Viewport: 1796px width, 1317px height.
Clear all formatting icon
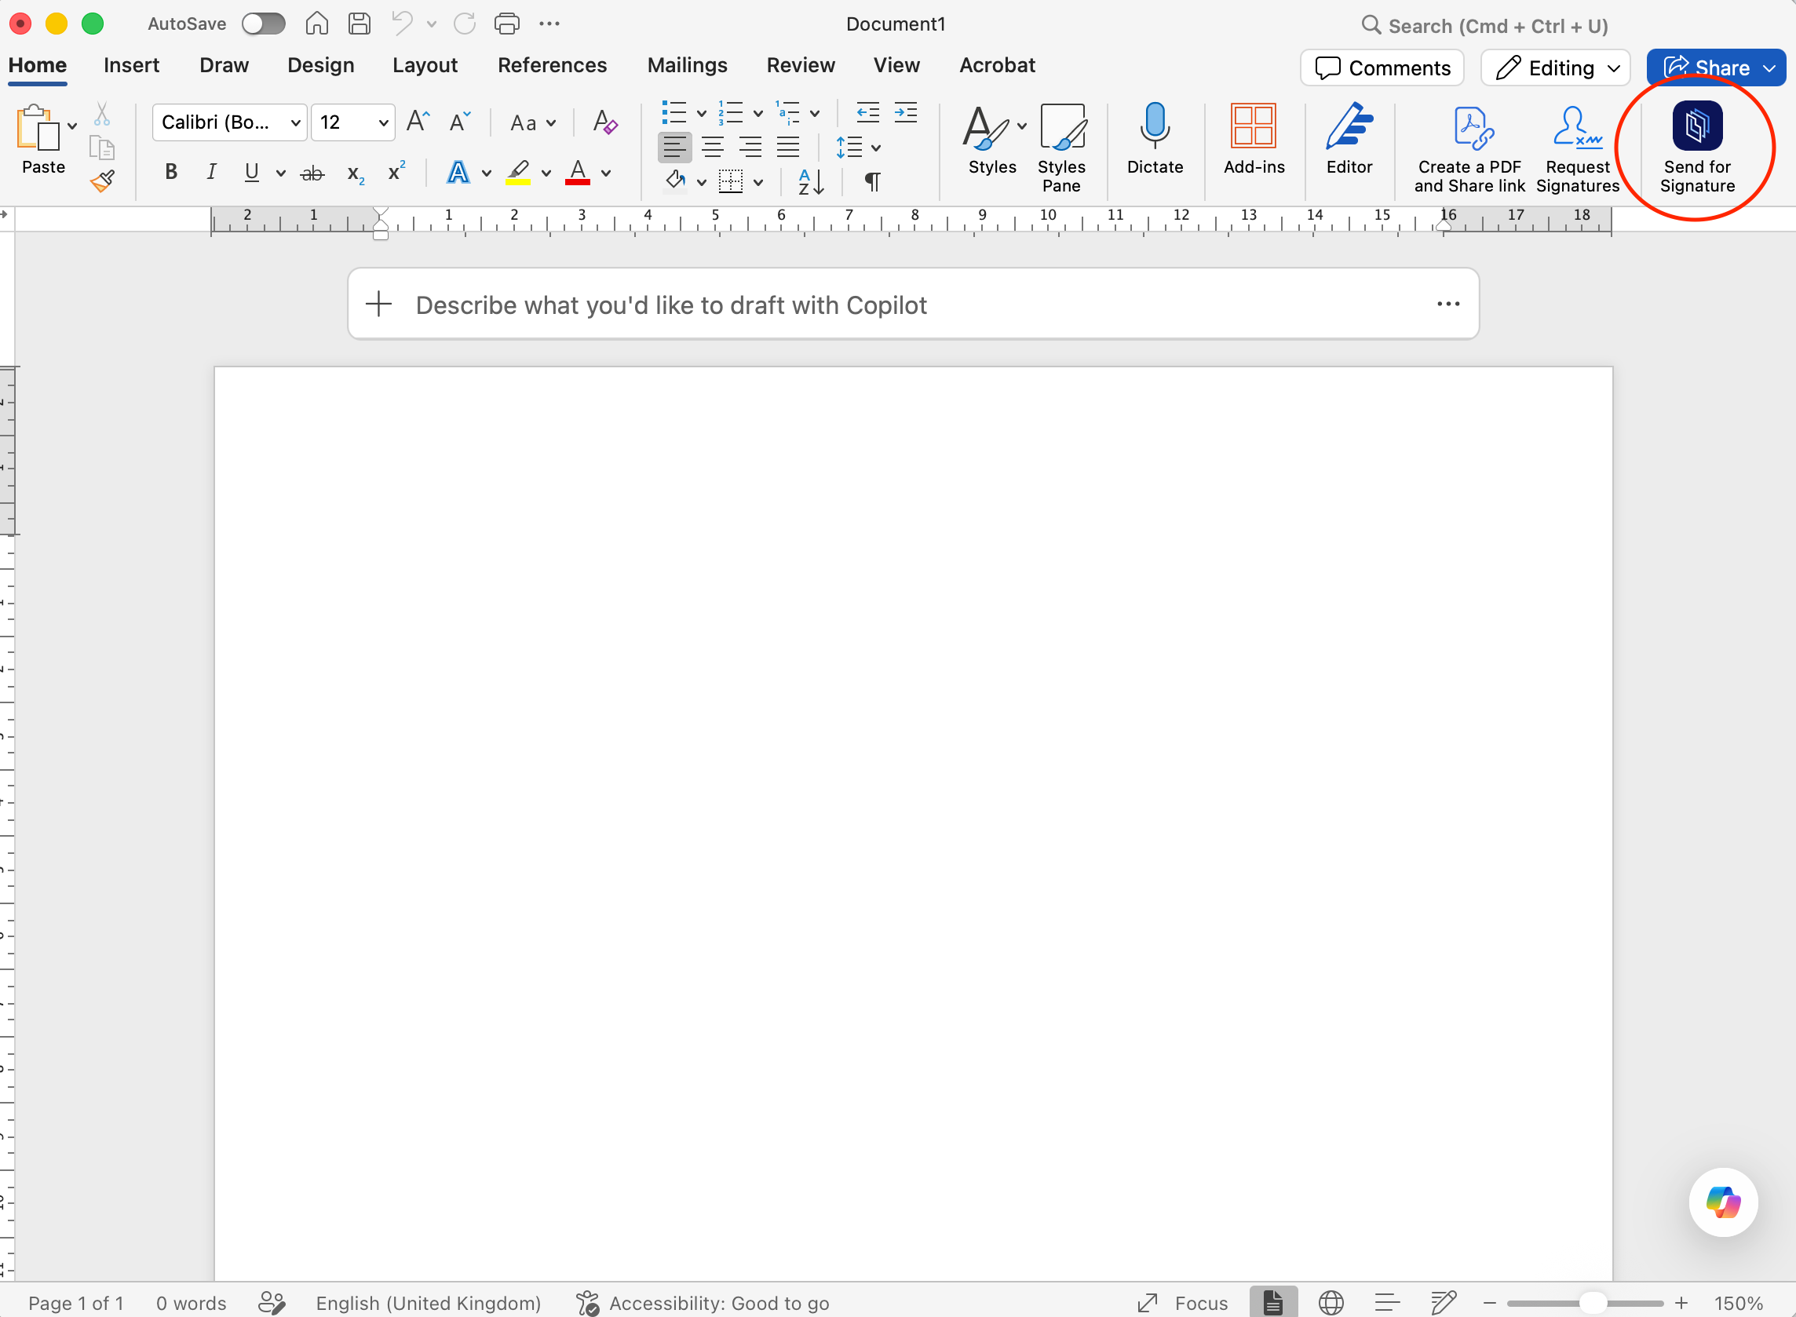click(605, 122)
